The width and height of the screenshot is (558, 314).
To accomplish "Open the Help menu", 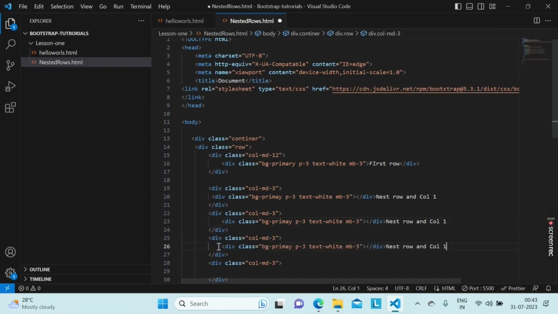I will [x=164, y=7].
